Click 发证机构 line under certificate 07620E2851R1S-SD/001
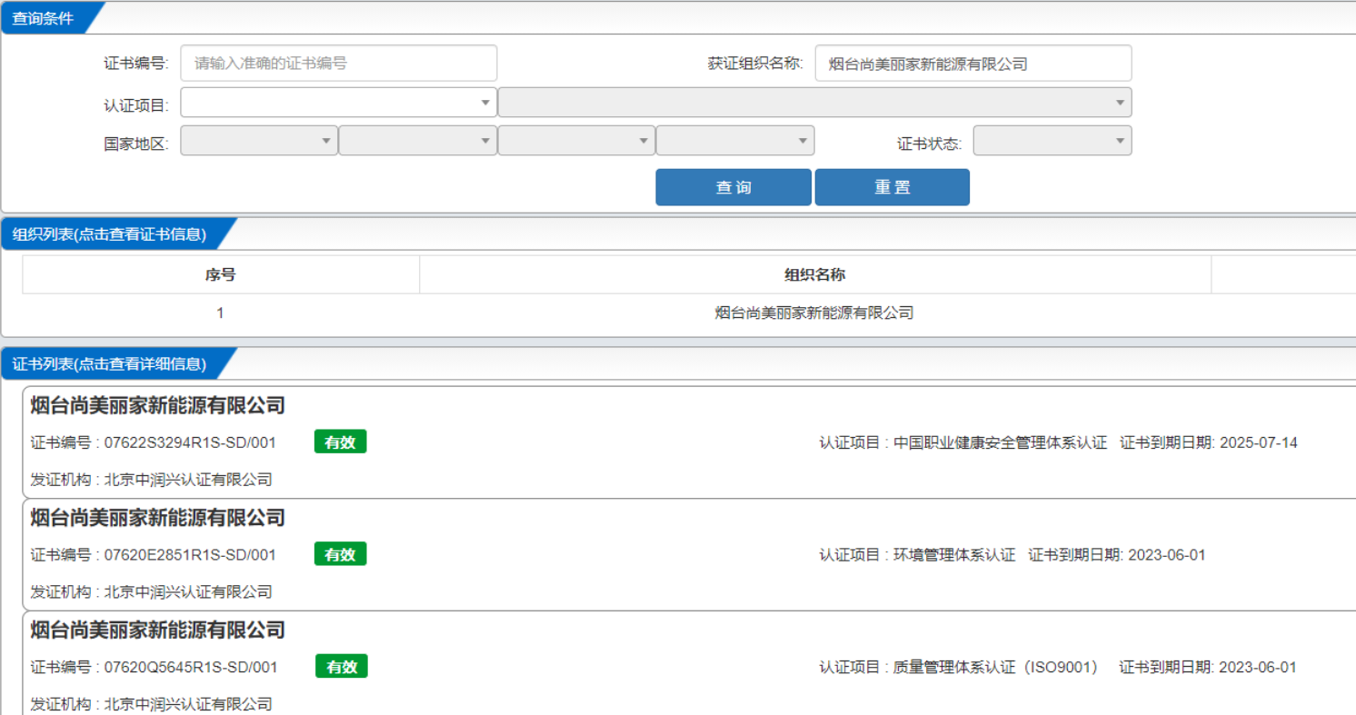The height and width of the screenshot is (715, 1356). point(152,592)
